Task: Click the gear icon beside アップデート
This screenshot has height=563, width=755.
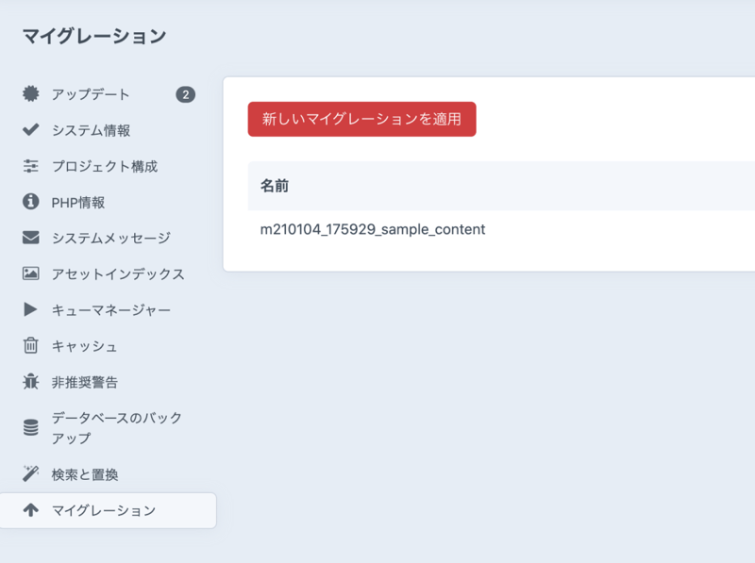Action: click(x=31, y=94)
